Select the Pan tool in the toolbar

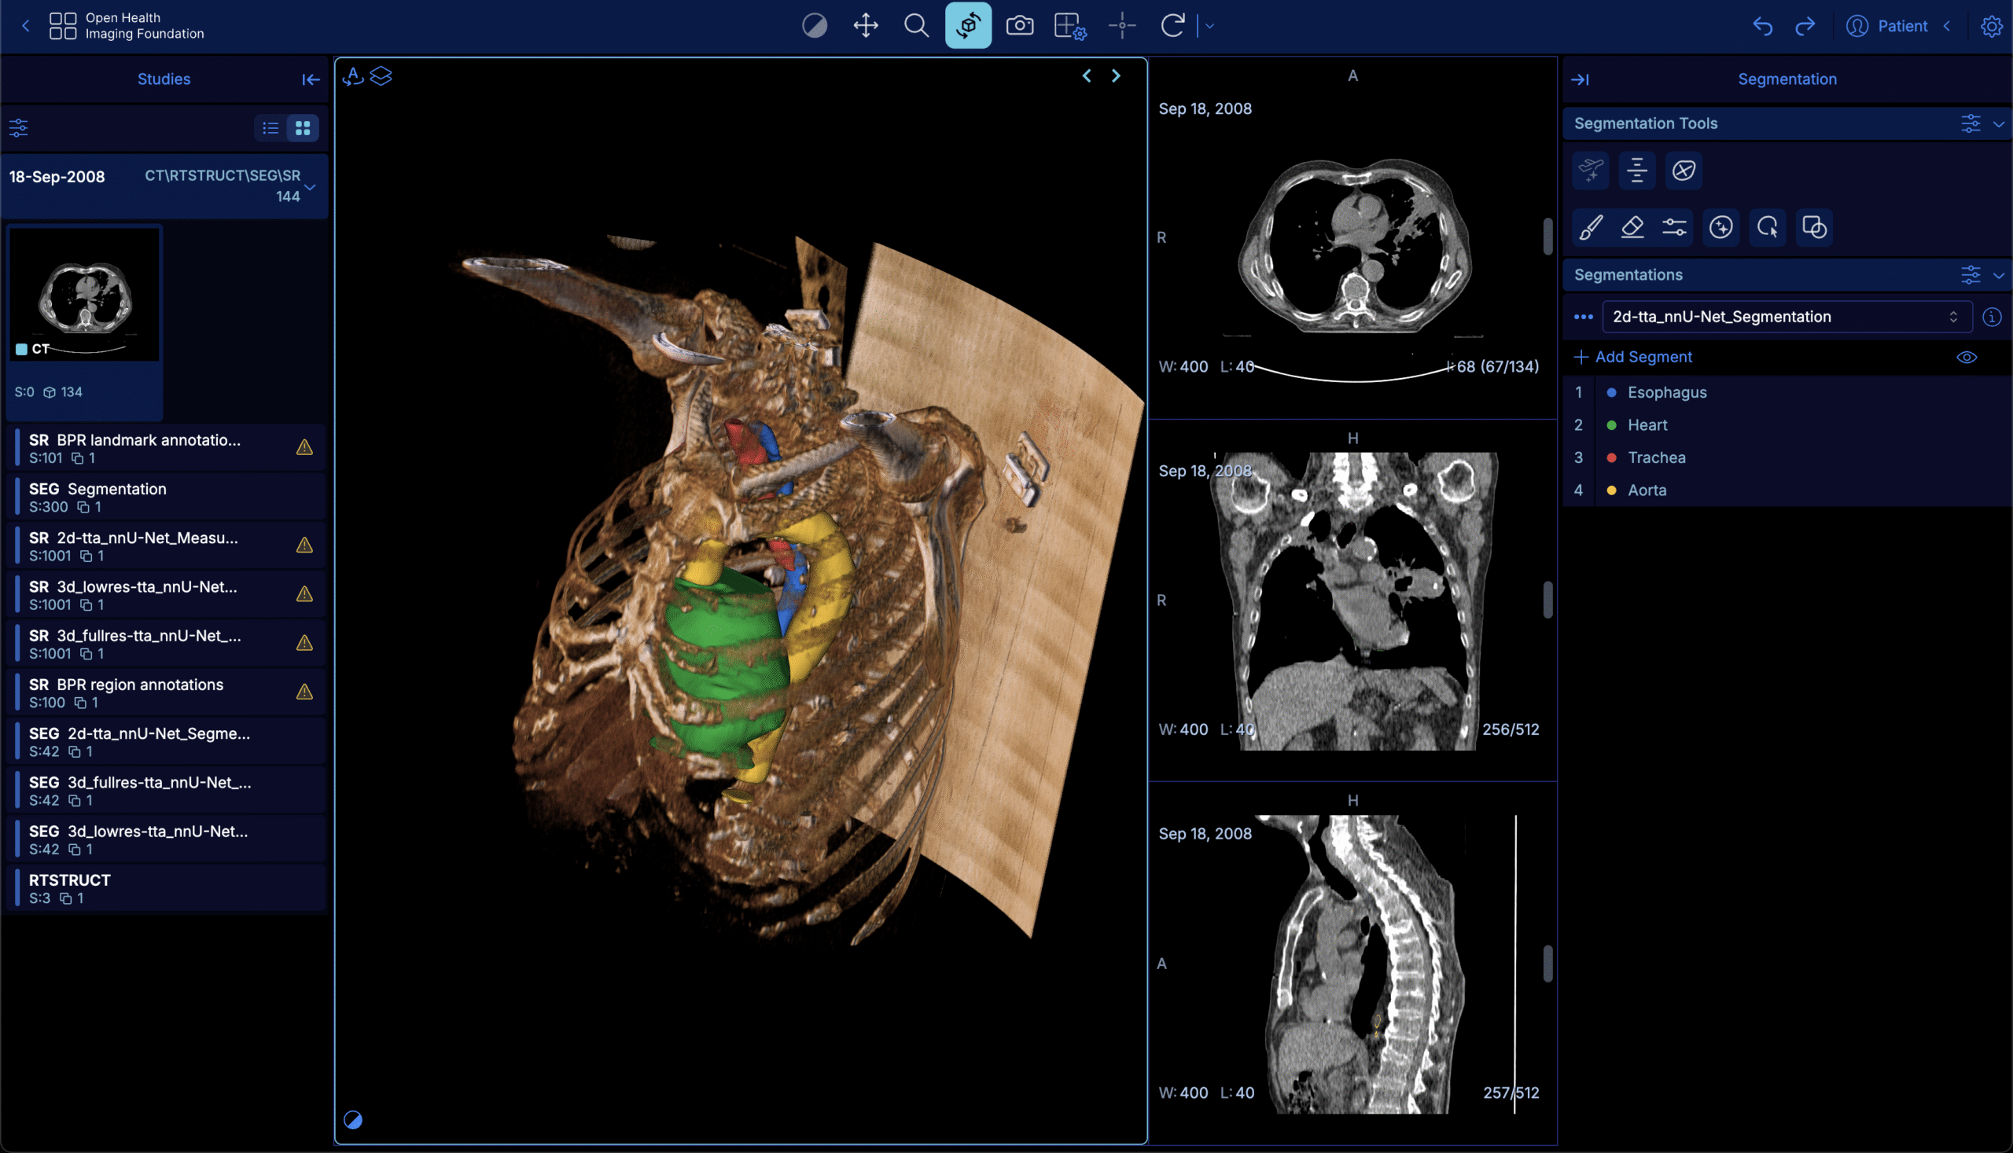865,25
